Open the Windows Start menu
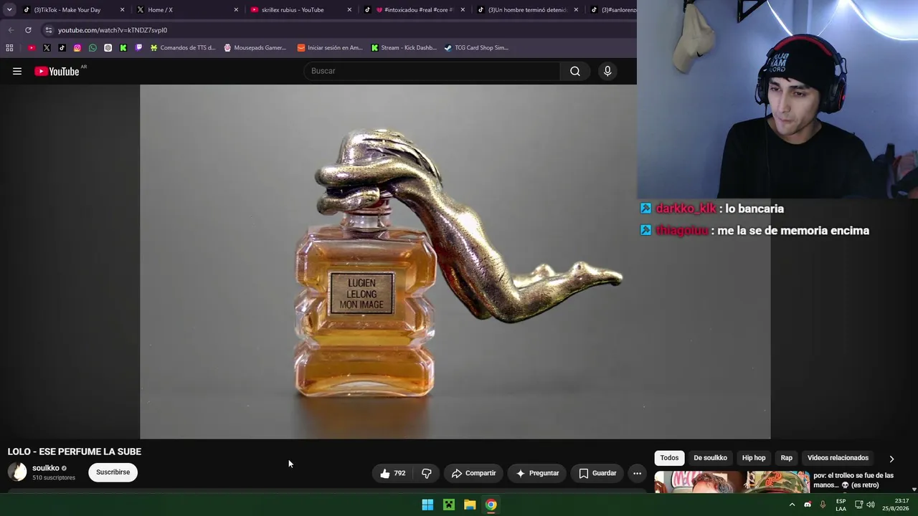The width and height of the screenshot is (918, 516). click(427, 505)
